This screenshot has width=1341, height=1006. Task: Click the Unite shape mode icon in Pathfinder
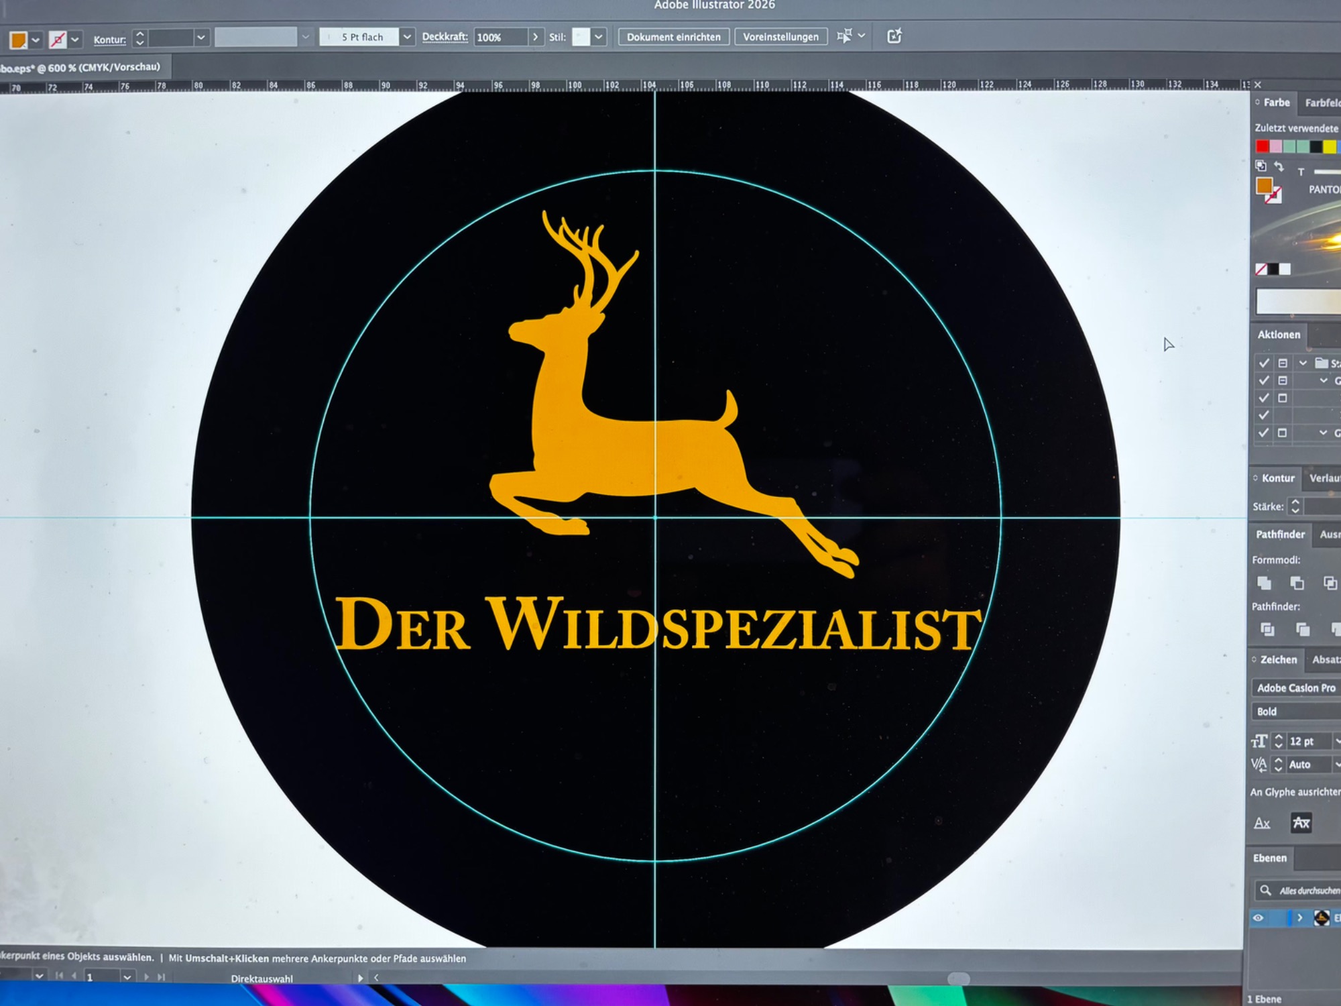pyautogui.click(x=1264, y=583)
